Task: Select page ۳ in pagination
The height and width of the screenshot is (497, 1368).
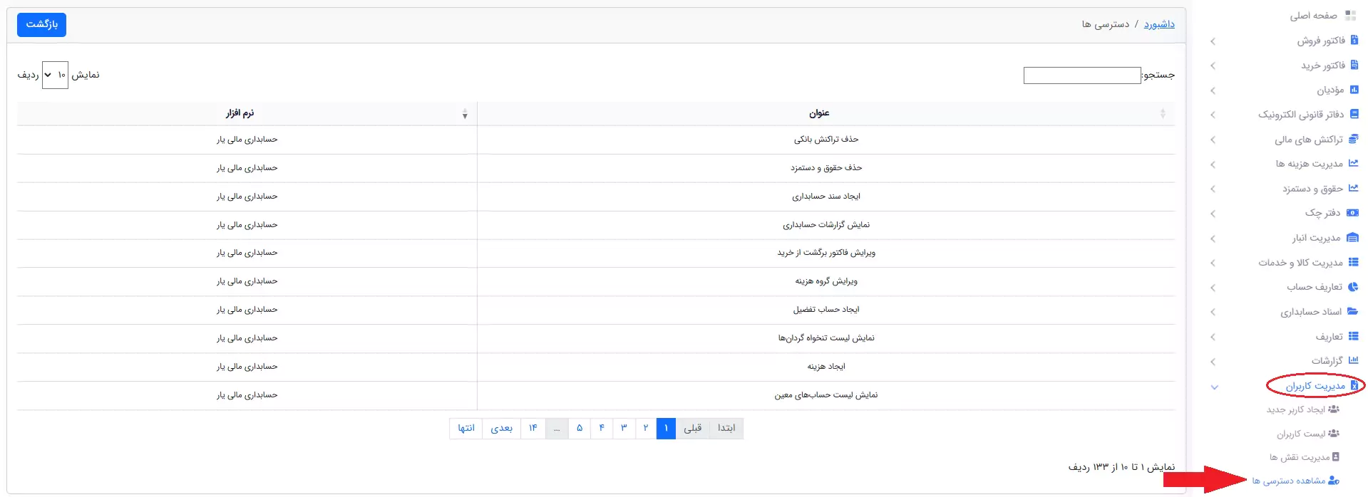Action: pyautogui.click(x=624, y=428)
